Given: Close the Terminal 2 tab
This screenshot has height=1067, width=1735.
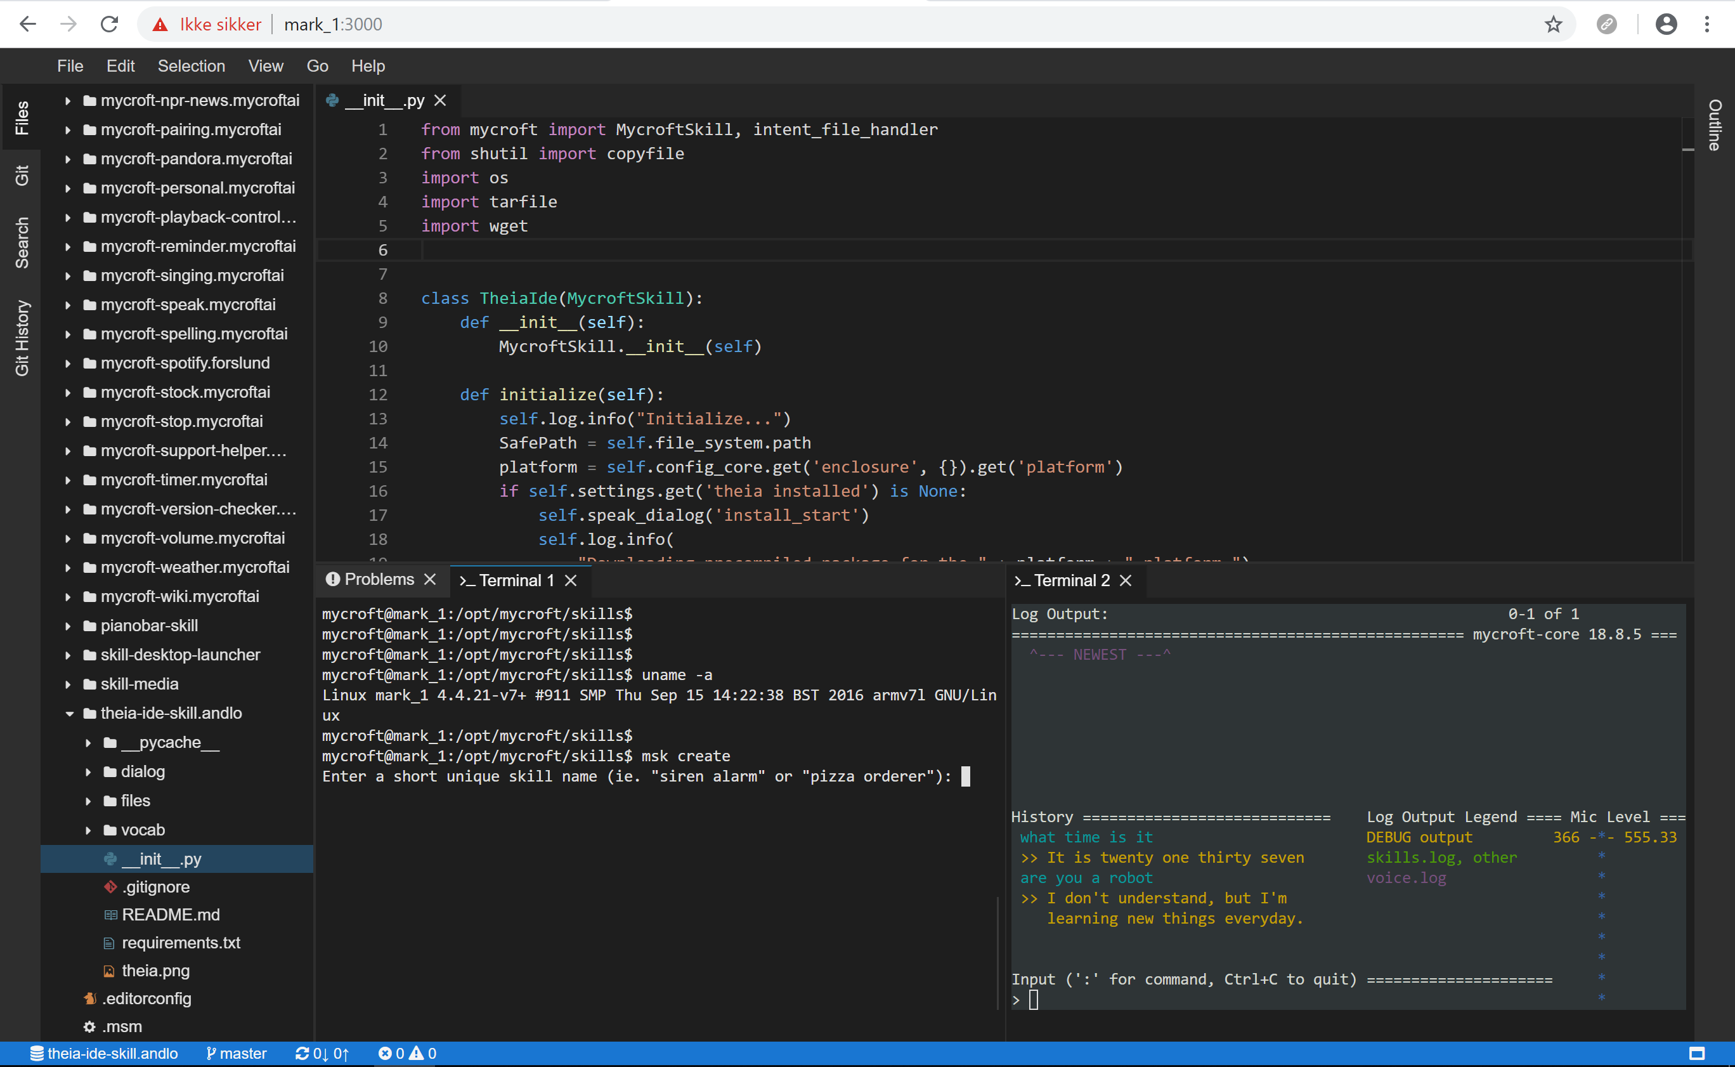Looking at the screenshot, I should coord(1126,581).
